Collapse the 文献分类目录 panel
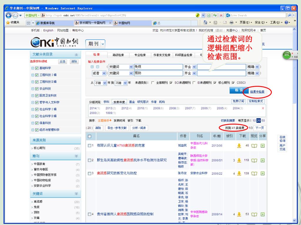The width and height of the screenshot is (301, 225). pos(76,55)
